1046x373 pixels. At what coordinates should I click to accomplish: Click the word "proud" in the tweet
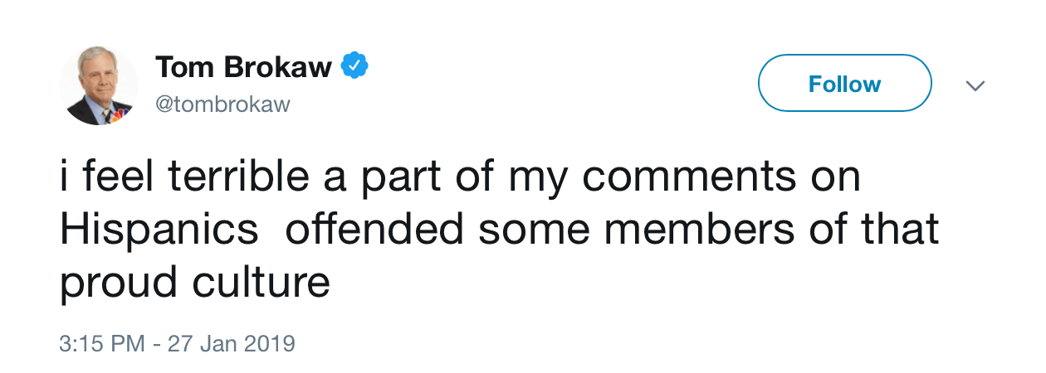(x=120, y=283)
